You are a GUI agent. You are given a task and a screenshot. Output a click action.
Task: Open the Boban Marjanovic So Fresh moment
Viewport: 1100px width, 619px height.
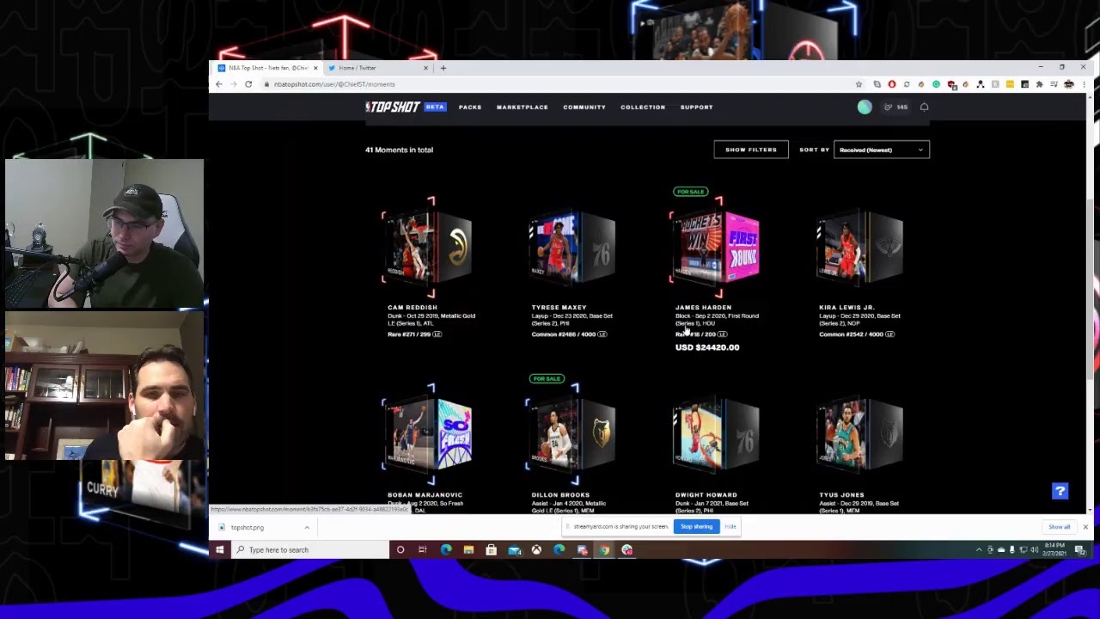coord(428,435)
